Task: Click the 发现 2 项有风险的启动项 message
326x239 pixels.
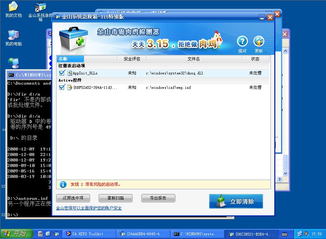Action: pos(96,184)
